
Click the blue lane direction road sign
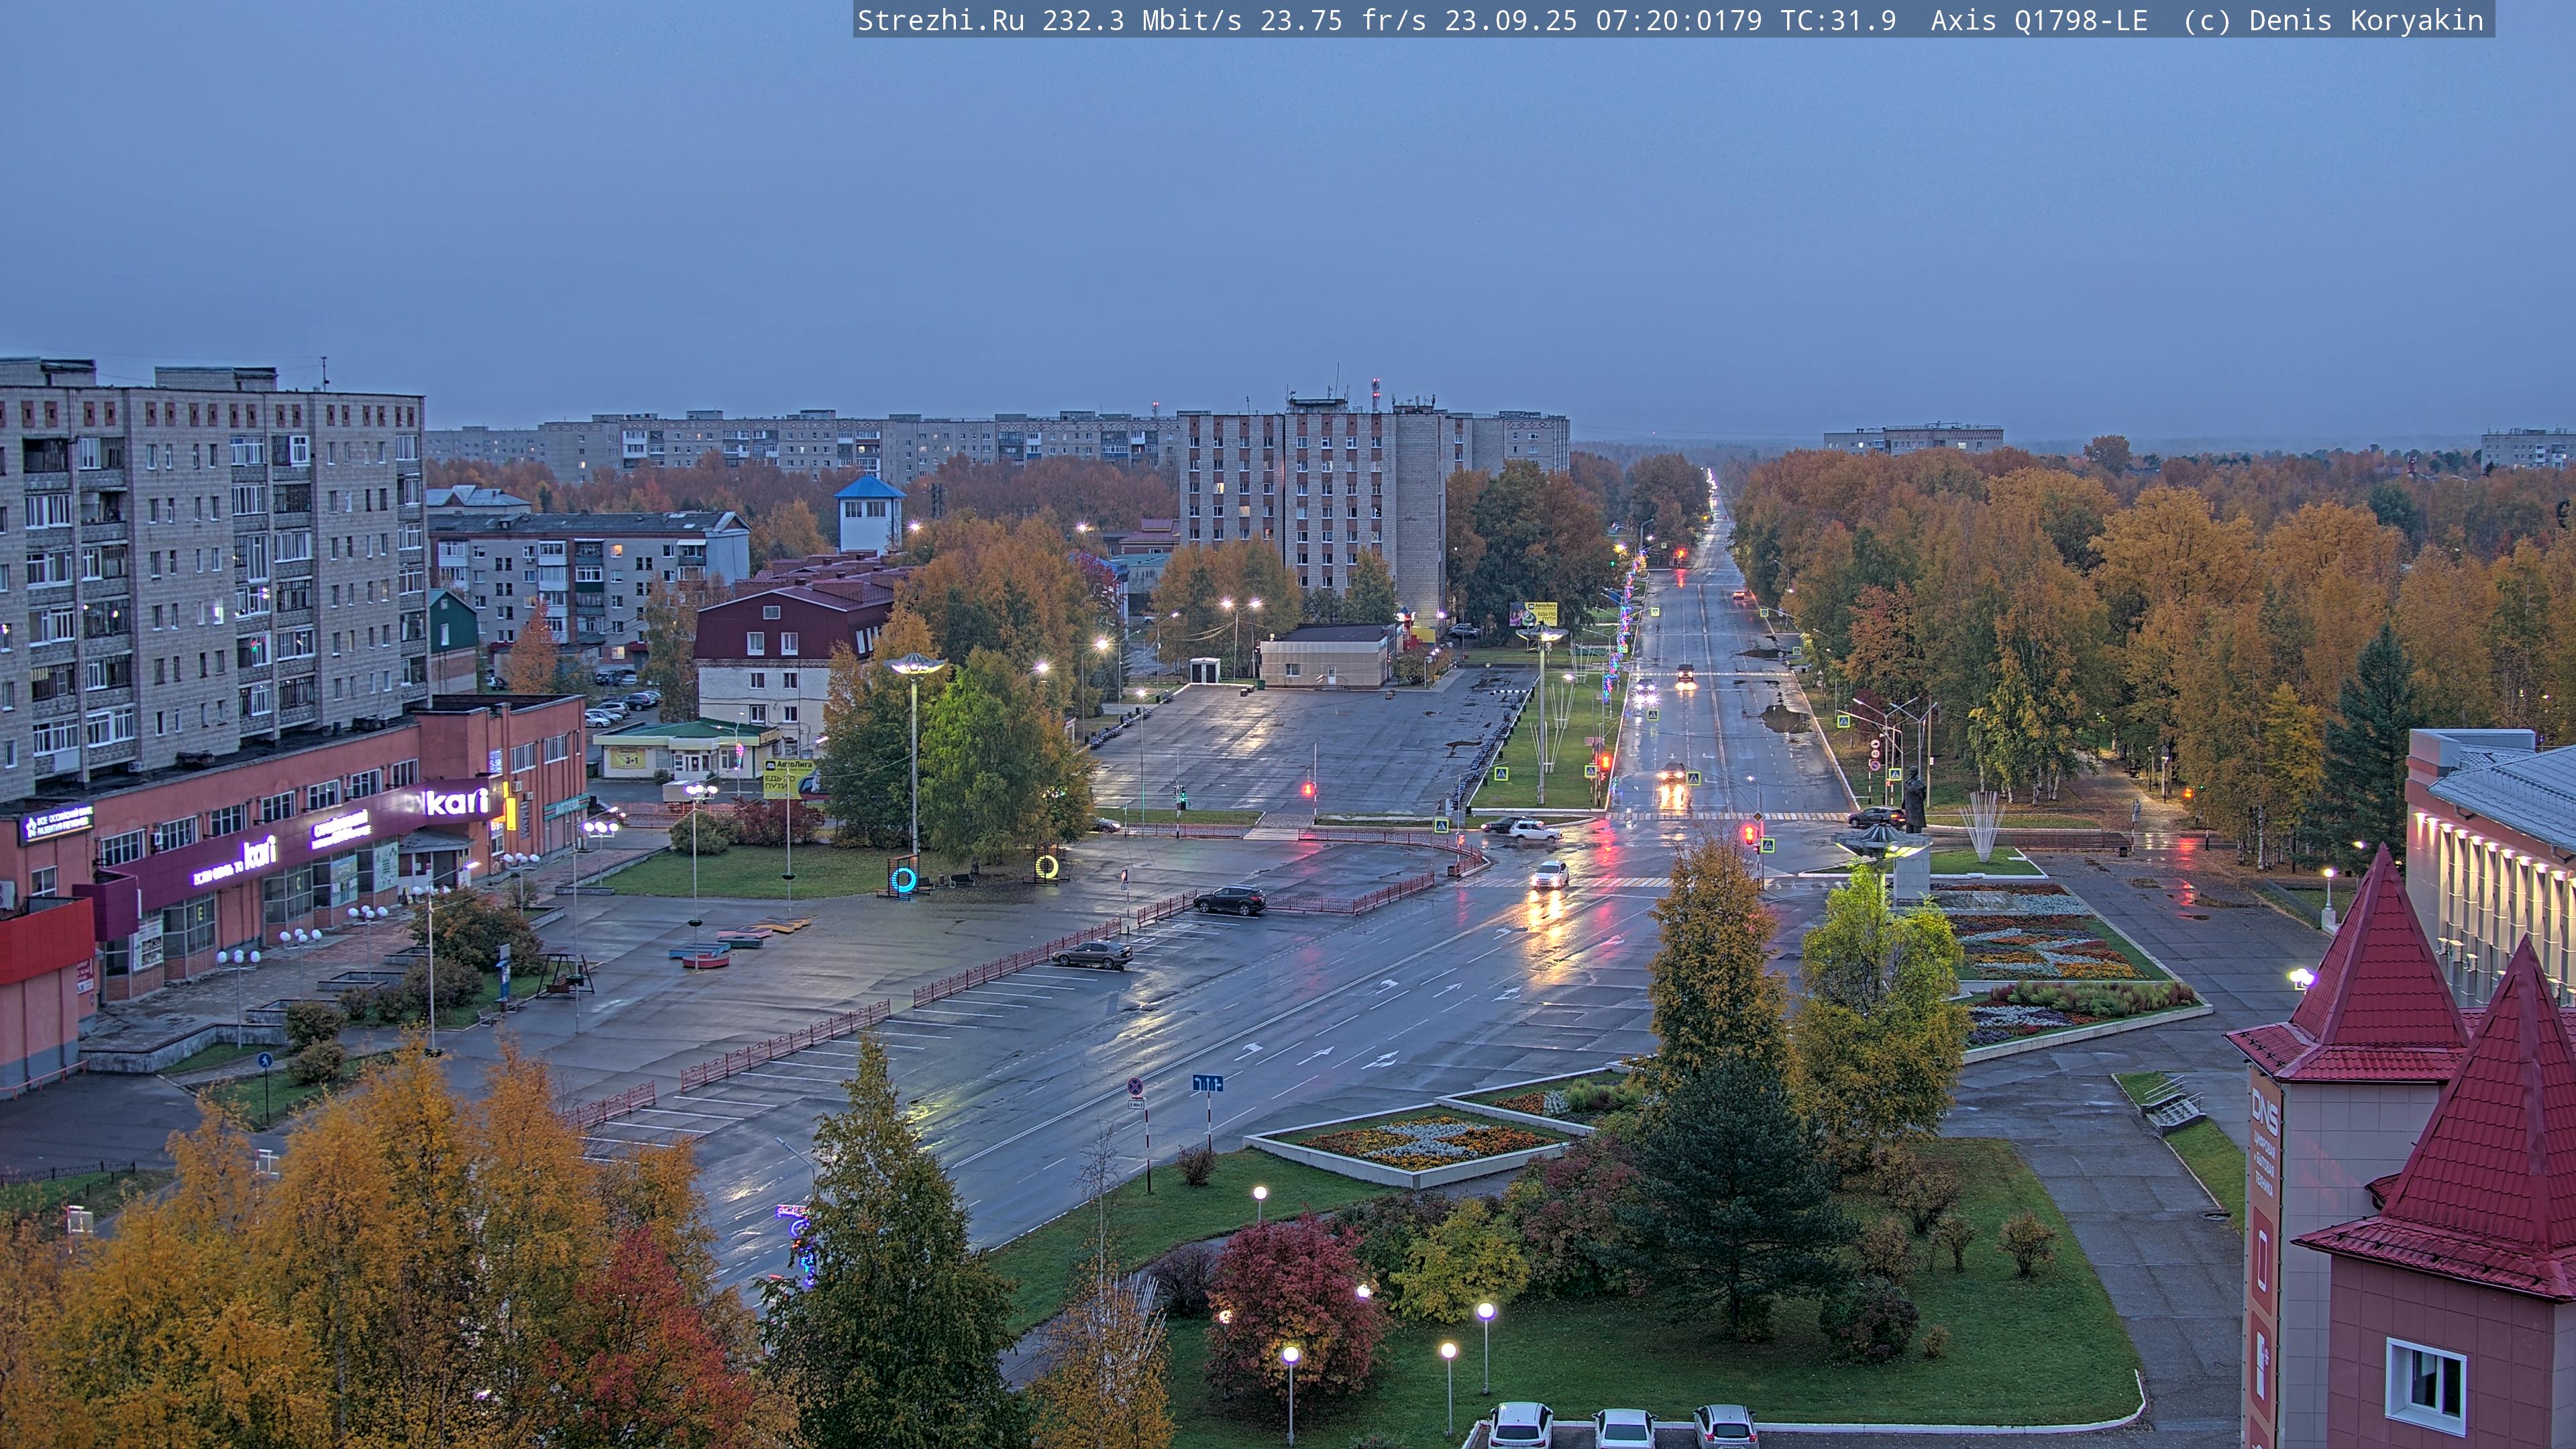pyautogui.click(x=1207, y=1083)
